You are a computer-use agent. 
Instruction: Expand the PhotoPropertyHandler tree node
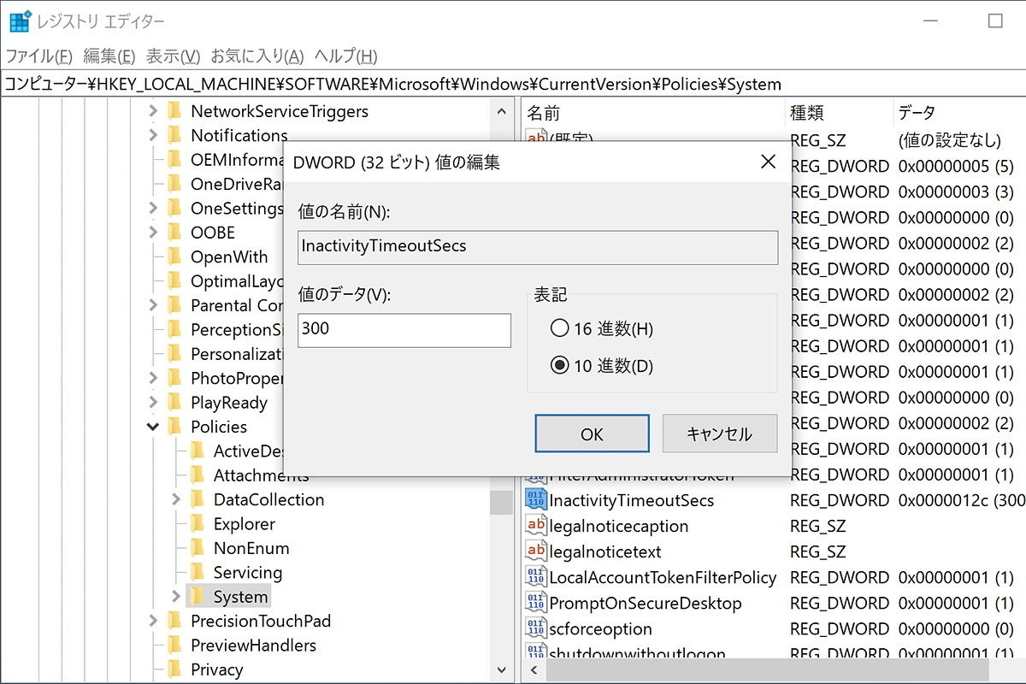pyautogui.click(x=153, y=378)
